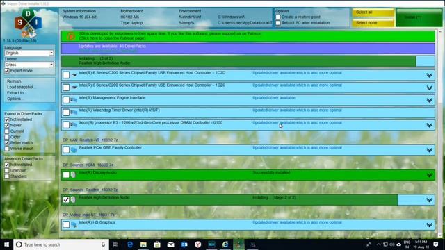
Task: Enable Reboot PC after installation
Action: [278, 23]
